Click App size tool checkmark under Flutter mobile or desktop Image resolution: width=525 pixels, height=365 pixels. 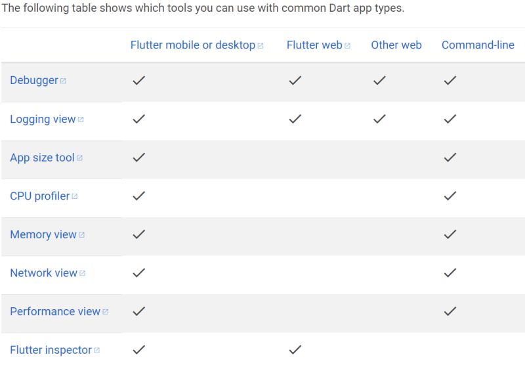139,158
